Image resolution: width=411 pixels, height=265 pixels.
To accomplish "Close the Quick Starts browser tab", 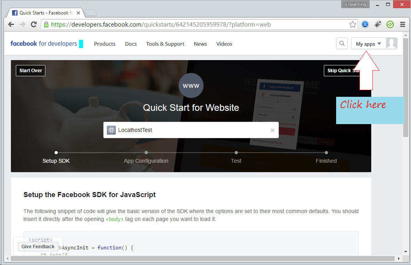I will tap(78, 13).
